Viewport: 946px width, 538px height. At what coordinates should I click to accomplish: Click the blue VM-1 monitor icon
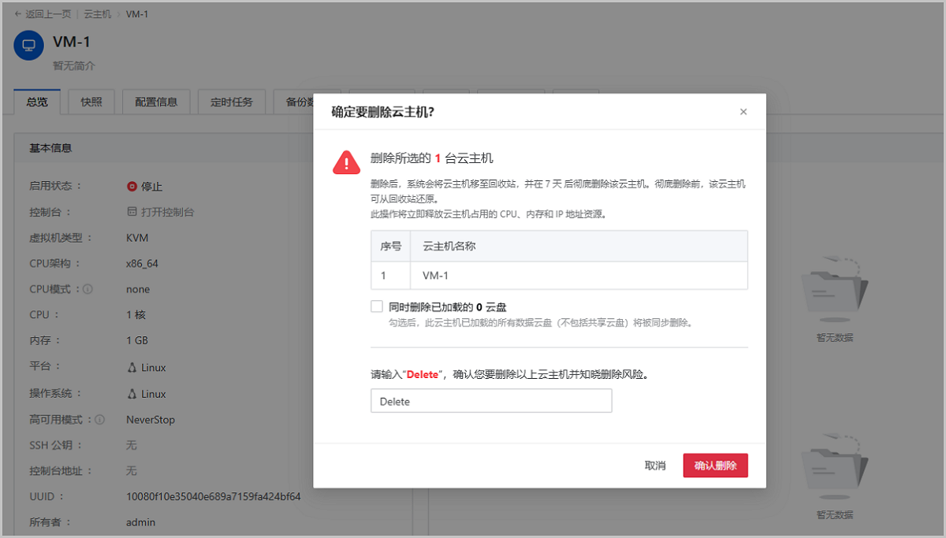29,45
